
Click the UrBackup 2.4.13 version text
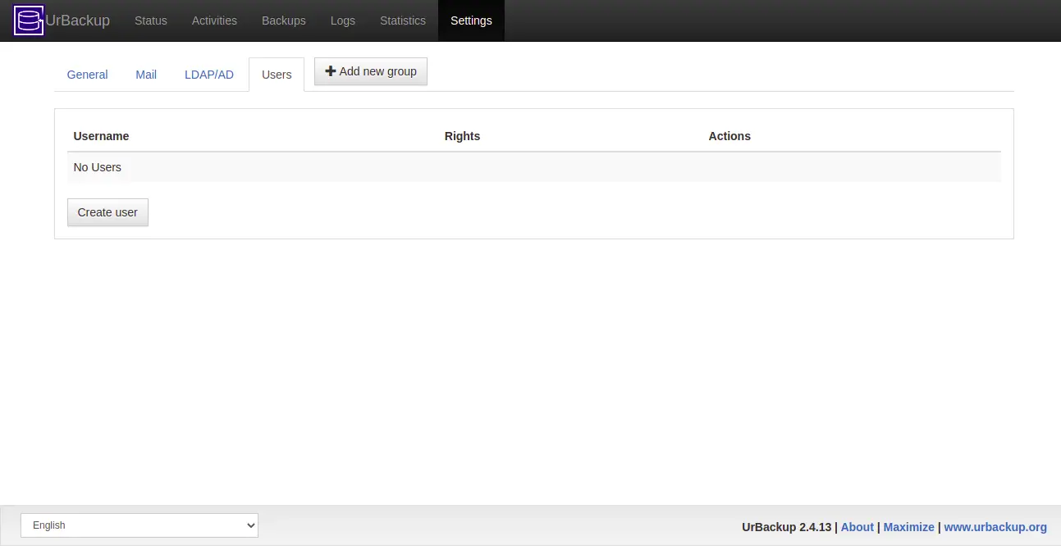(786, 527)
